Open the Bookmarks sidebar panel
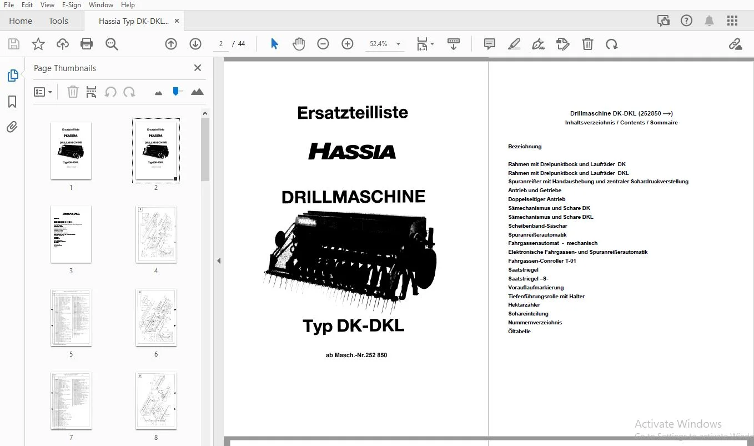 click(x=12, y=102)
